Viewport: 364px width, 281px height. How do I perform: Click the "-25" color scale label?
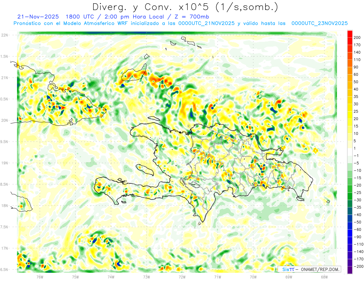[x=357, y=192]
